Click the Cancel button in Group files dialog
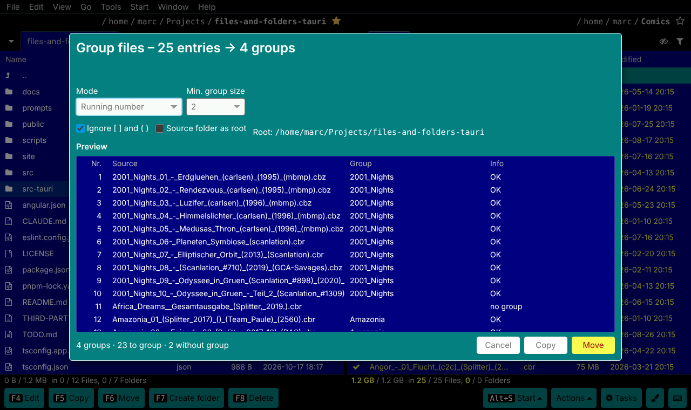The width and height of the screenshot is (691, 410). tap(498, 345)
